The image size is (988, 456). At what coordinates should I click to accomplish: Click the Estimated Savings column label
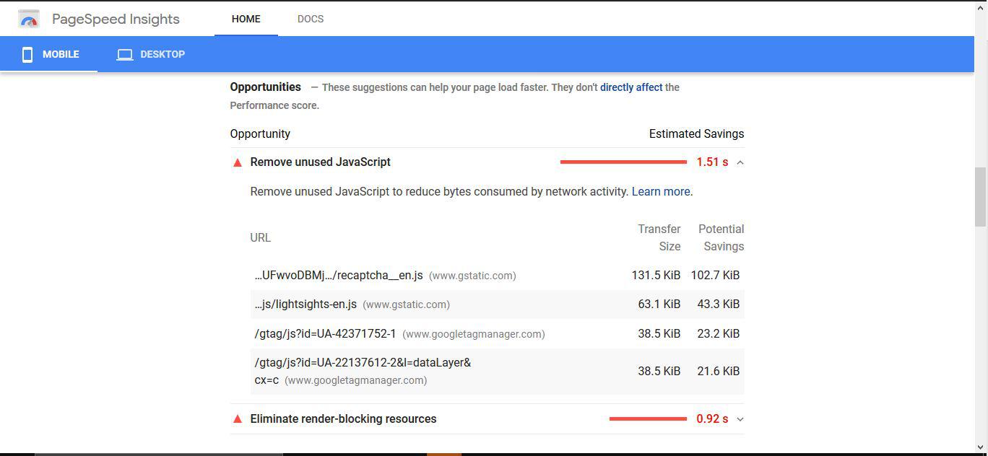click(696, 134)
